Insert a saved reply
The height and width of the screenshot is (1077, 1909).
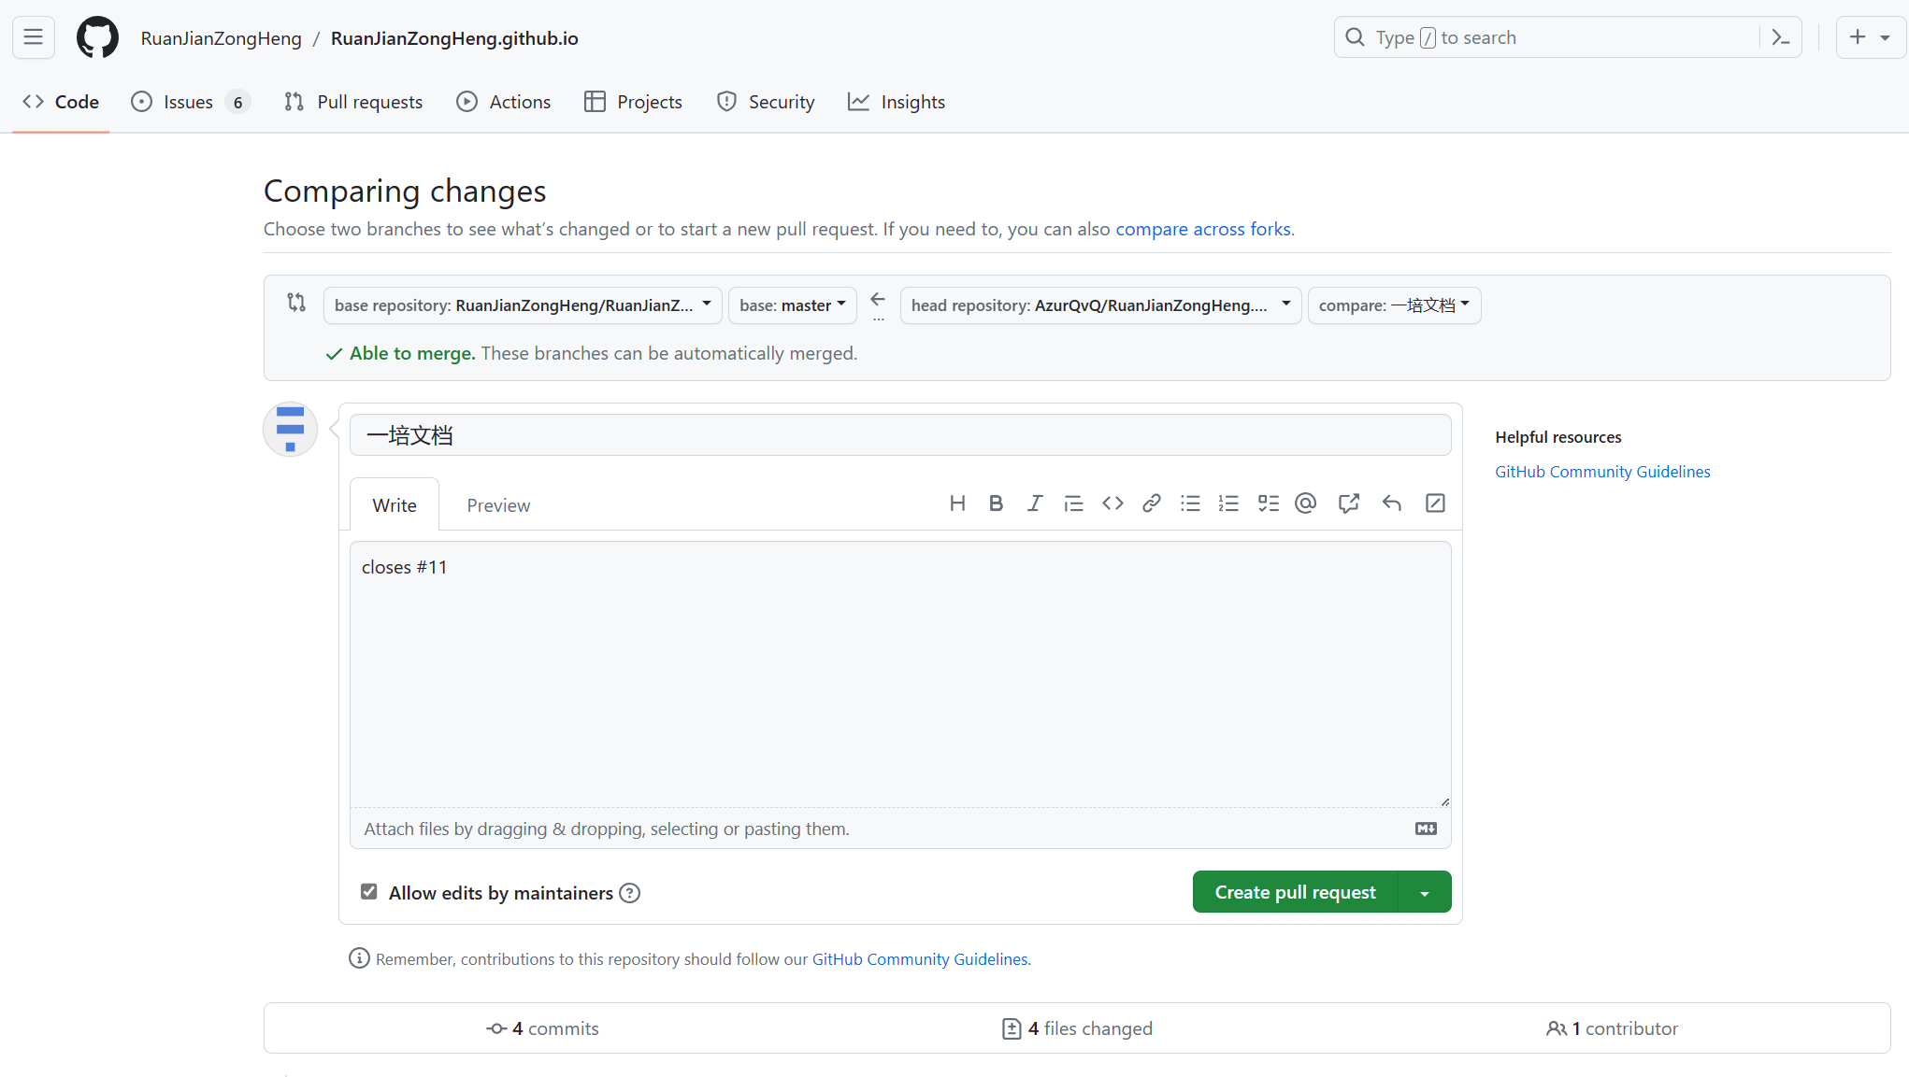click(x=1392, y=503)
